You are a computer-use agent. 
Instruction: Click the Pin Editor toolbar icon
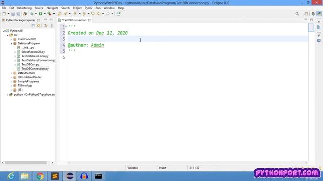(118, 14)
